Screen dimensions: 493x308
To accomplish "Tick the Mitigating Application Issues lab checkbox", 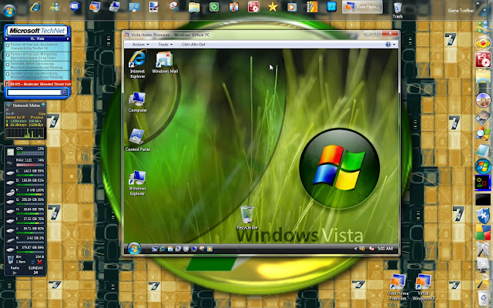I will tap(8, 55).
